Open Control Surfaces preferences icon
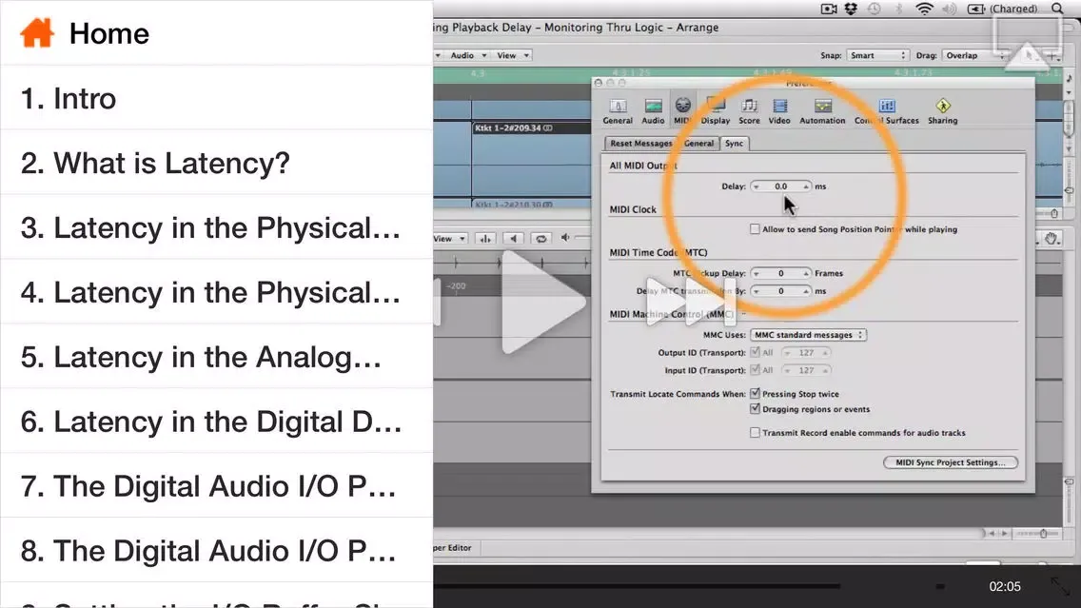 887,111
